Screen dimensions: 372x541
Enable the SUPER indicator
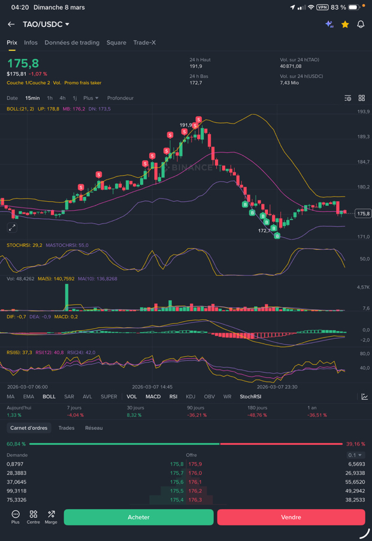pyautogui.click(x=109, y=397)
